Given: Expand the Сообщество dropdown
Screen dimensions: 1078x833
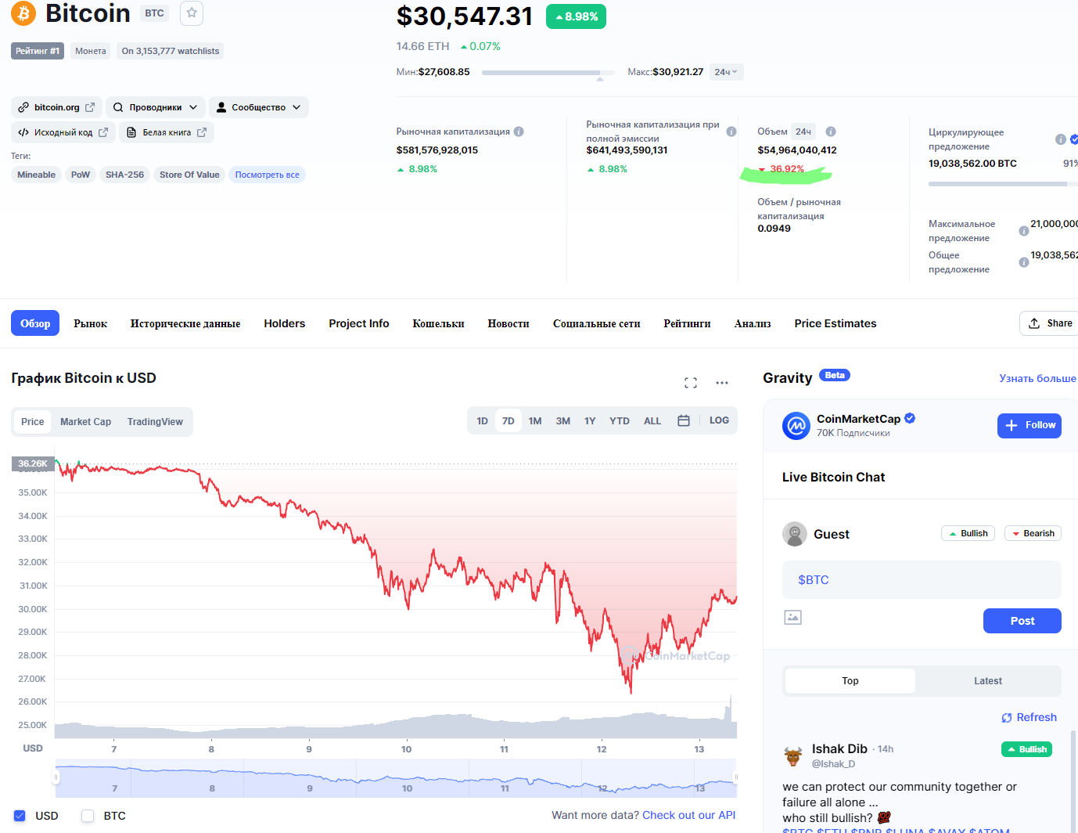Looking at the screenshot, I should [258, 107].
